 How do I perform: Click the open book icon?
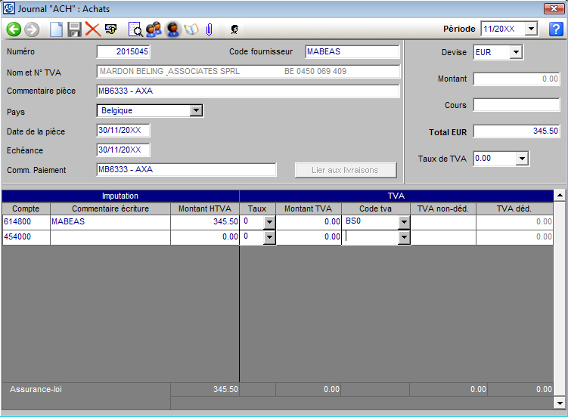pyautogui.click(x=191, y=29)
